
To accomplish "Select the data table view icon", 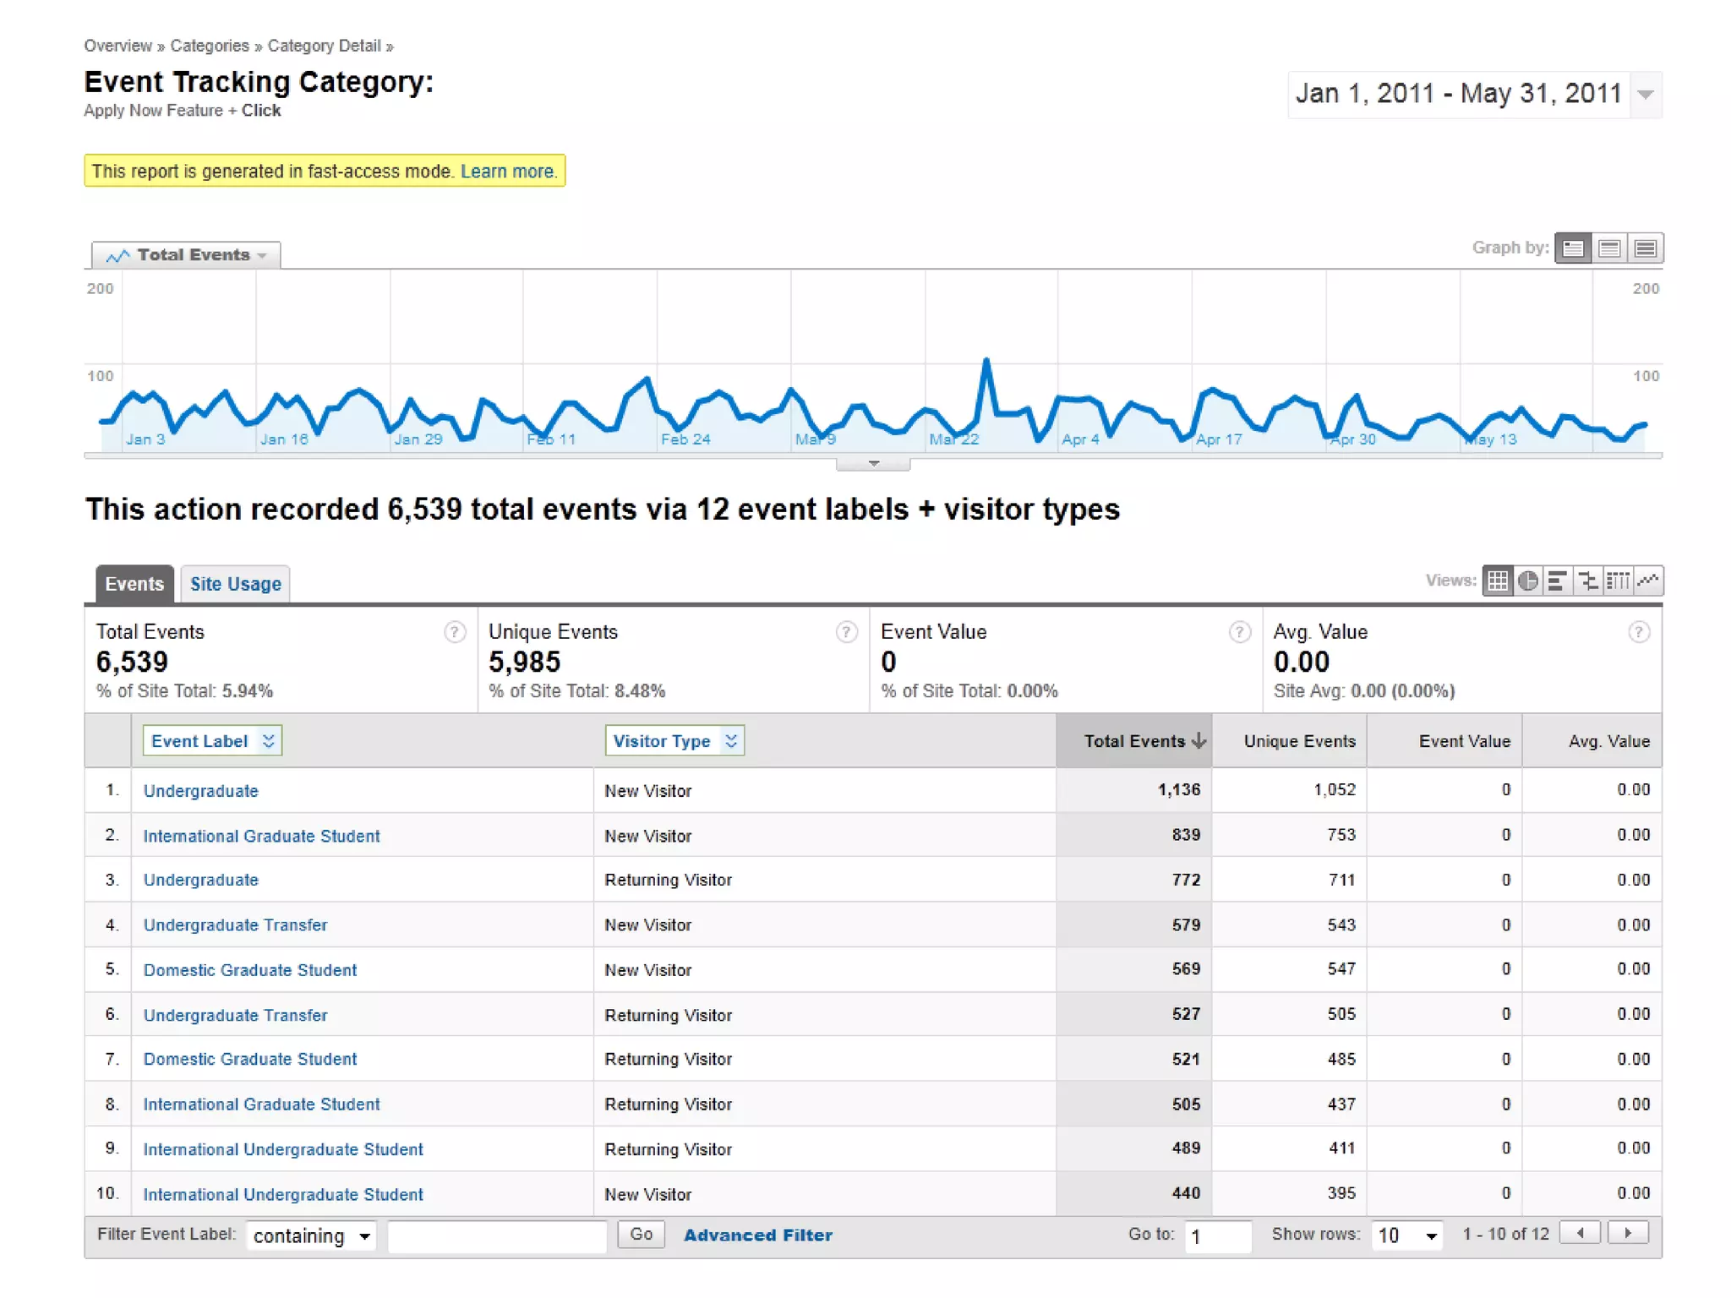I will pyautogui.click(x=1498, y=581).
